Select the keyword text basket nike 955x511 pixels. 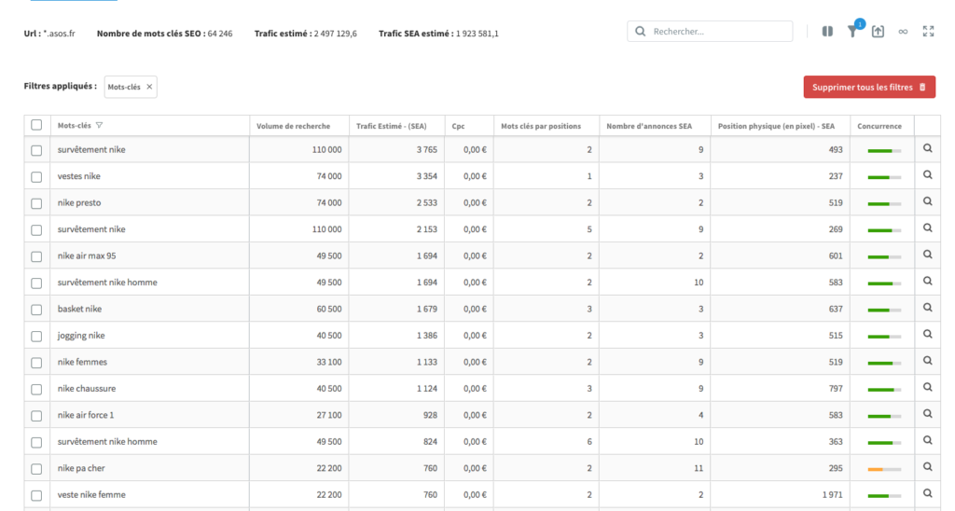tap(79, 309)
